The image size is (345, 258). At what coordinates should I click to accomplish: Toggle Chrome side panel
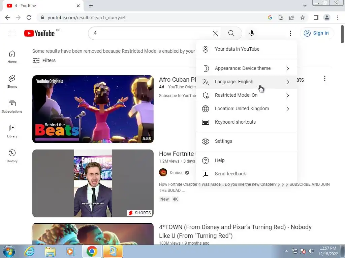pyautogui.click(x=316, y=17)
